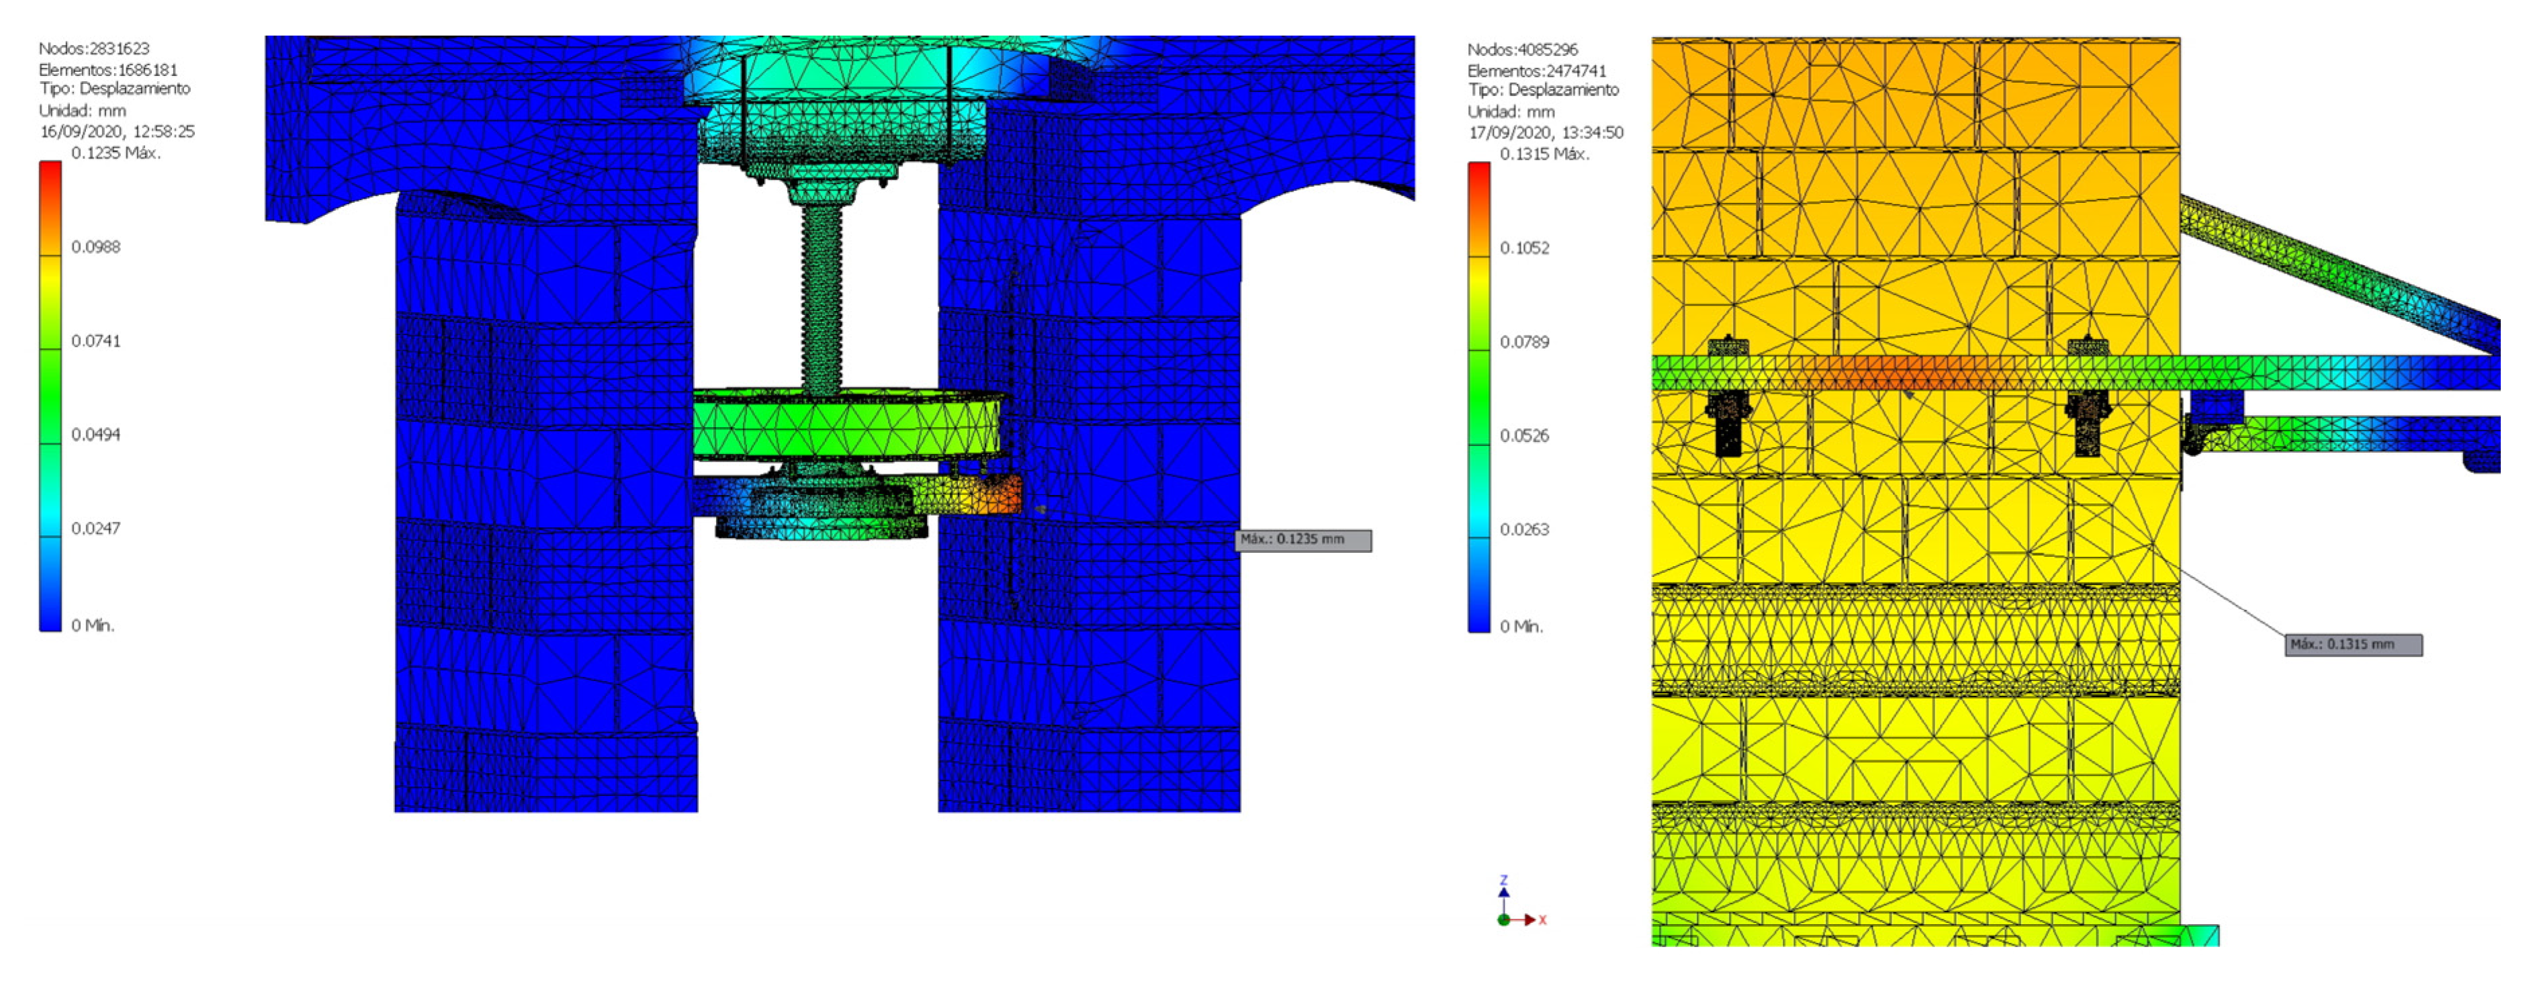Click the vertical threaded screw shaft
The image size is (2533, 988).
pyautogui.click(x=821, y=295)
